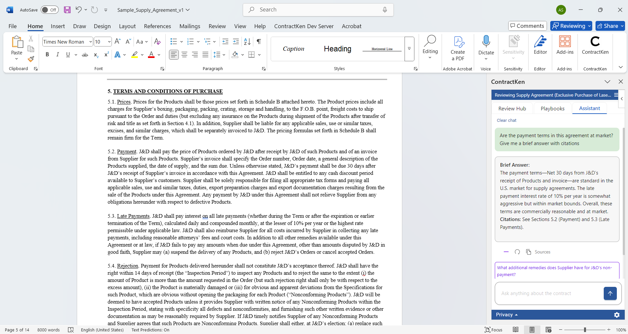The image size is (628, 334).
Task: Paste clipboard contents with Paste icon
Action: click(17, 43)
